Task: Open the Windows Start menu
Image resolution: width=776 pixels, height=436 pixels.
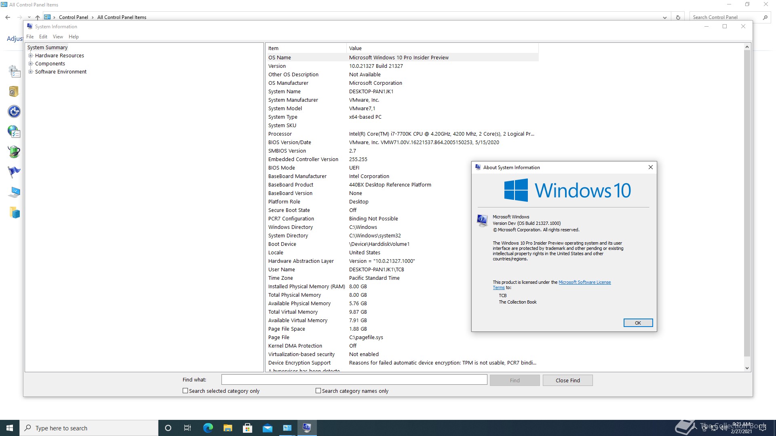Action: [10, 428]
